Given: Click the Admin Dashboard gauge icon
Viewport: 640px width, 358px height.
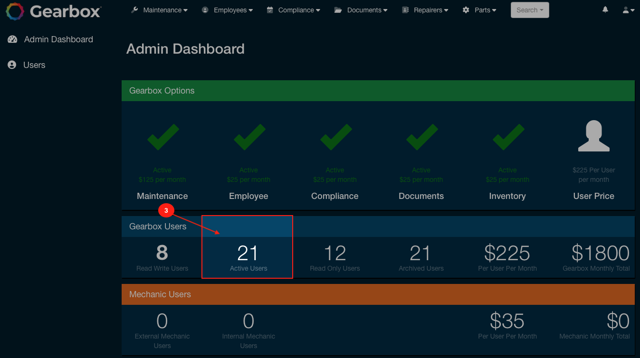Looking at the screenshot, I should [12, 39].
